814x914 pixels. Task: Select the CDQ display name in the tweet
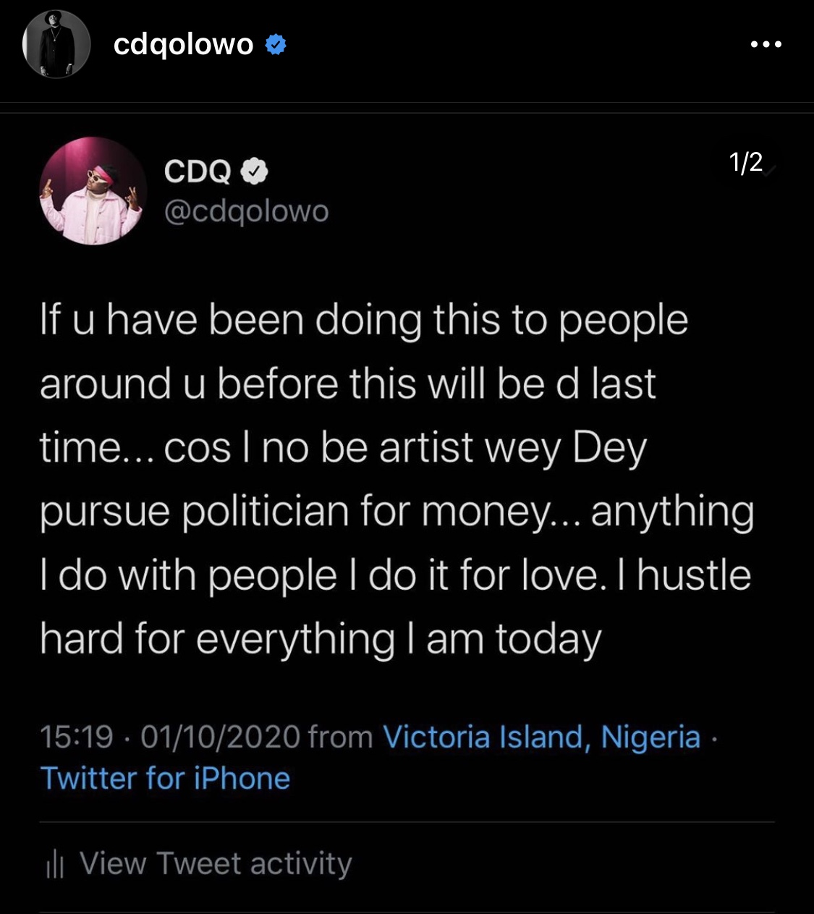[x=198, y=172]
